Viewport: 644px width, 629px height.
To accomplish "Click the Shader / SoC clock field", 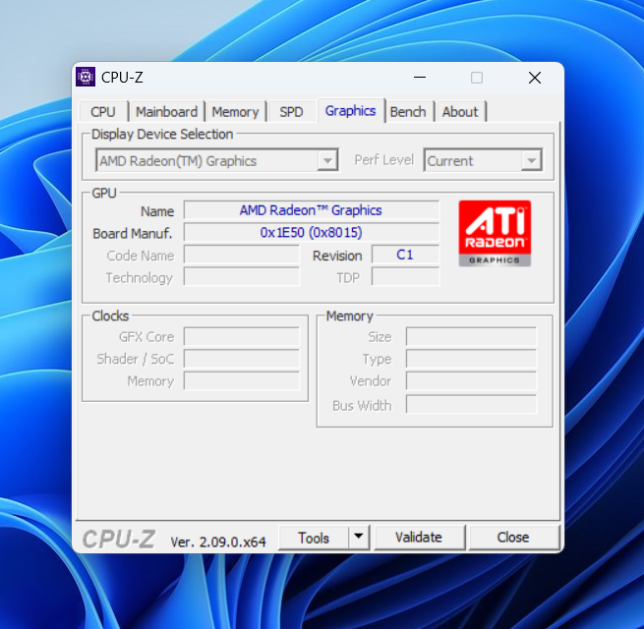I will 242,359.
